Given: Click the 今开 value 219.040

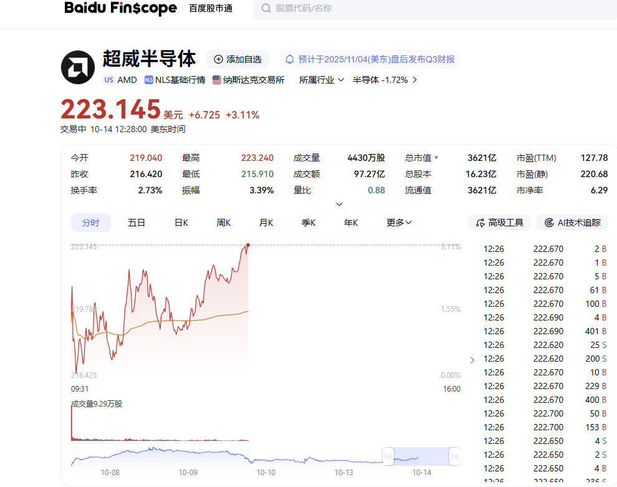Looking at the screenshot, I should (x=146, y=158).
